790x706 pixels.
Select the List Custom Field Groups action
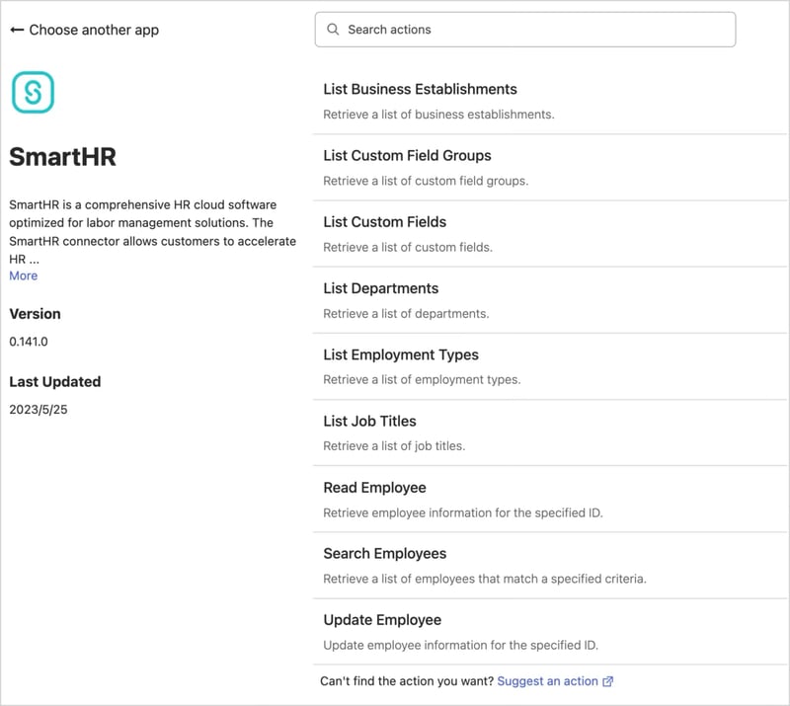point(408,155)
